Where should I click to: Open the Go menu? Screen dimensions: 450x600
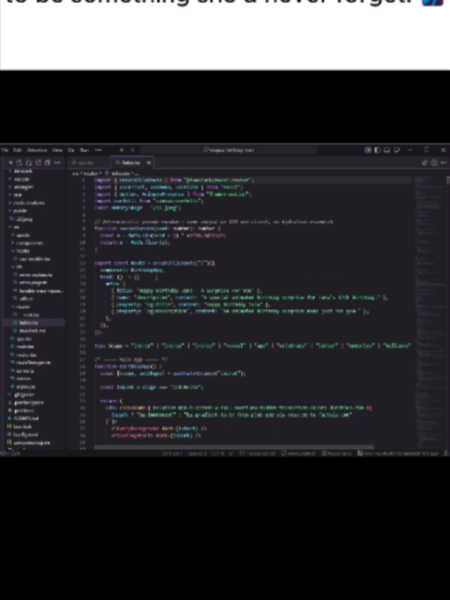(71, 150)
